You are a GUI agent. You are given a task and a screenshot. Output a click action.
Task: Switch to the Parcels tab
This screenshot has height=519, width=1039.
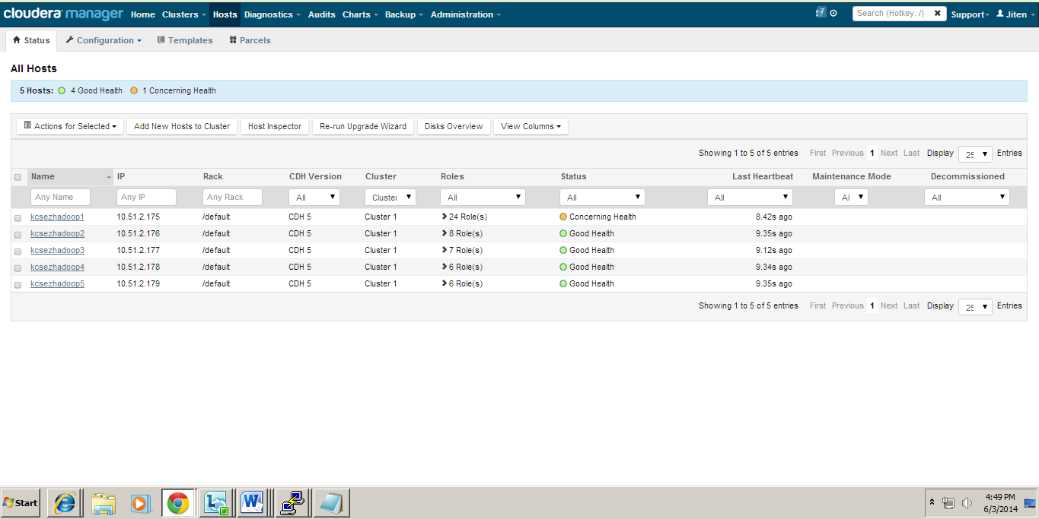pos(250,40)
